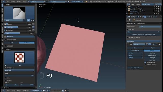Delete screen layout with X icon

47,2
